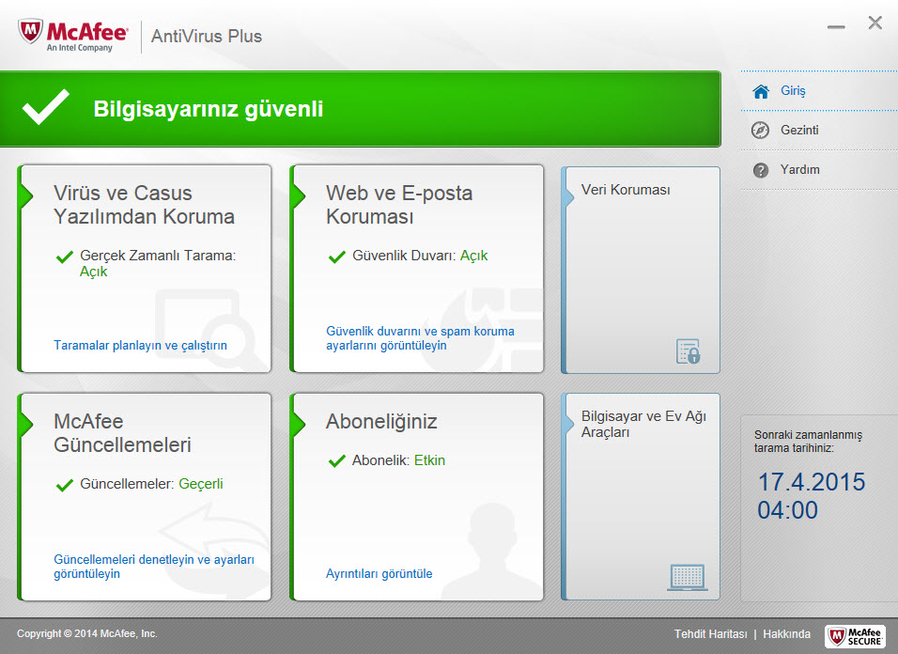Open Taramalar planlayın ve çalıştırın link
This screenshot has width=898, height=654.
140,345
